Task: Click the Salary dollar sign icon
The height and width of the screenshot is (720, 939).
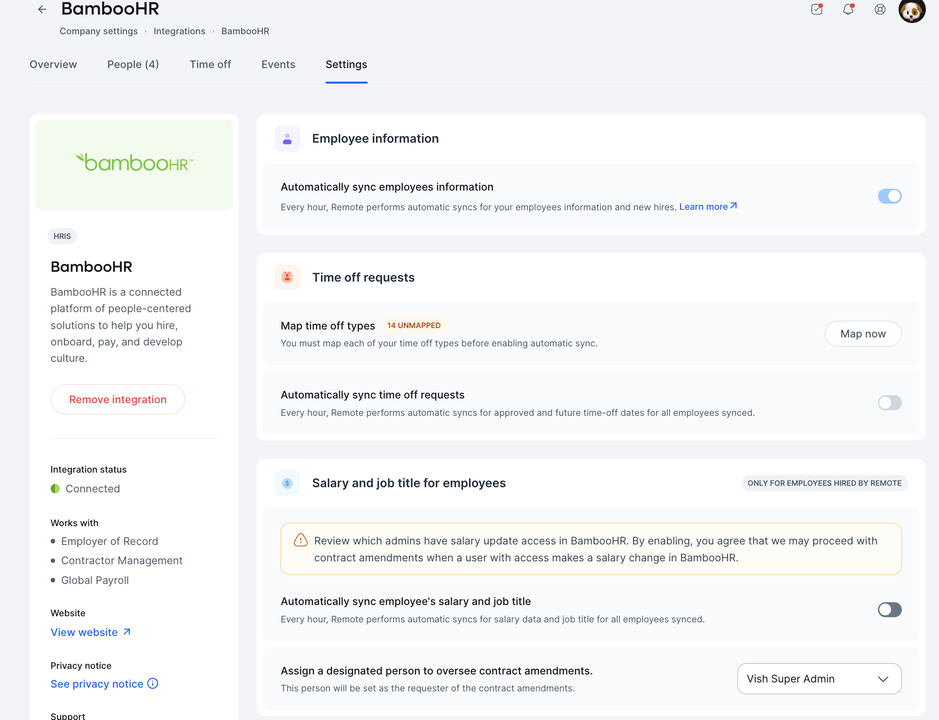Action: (287, 483)
